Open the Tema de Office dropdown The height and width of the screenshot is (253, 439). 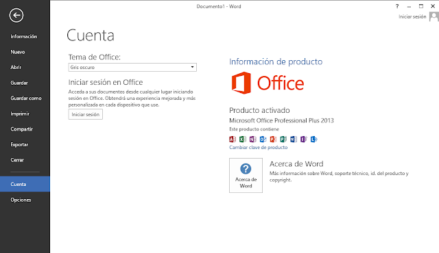pyautogui.click(x=132, y=67)
